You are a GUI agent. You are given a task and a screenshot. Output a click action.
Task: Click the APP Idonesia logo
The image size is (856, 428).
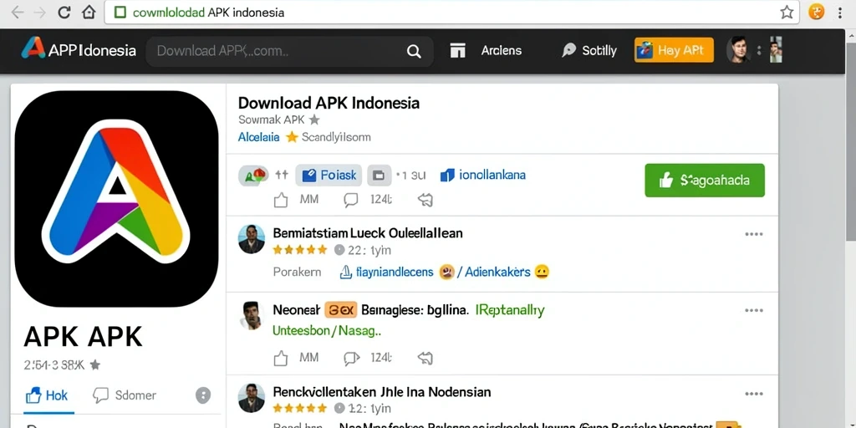[78, 50]
